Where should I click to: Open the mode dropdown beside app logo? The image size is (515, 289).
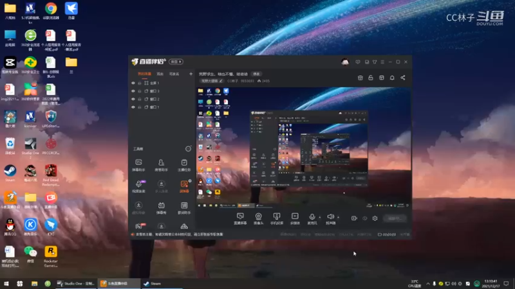point(176,62)
